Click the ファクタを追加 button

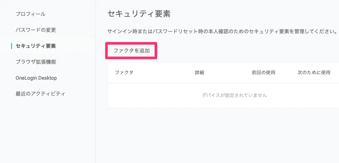point(131,51)
